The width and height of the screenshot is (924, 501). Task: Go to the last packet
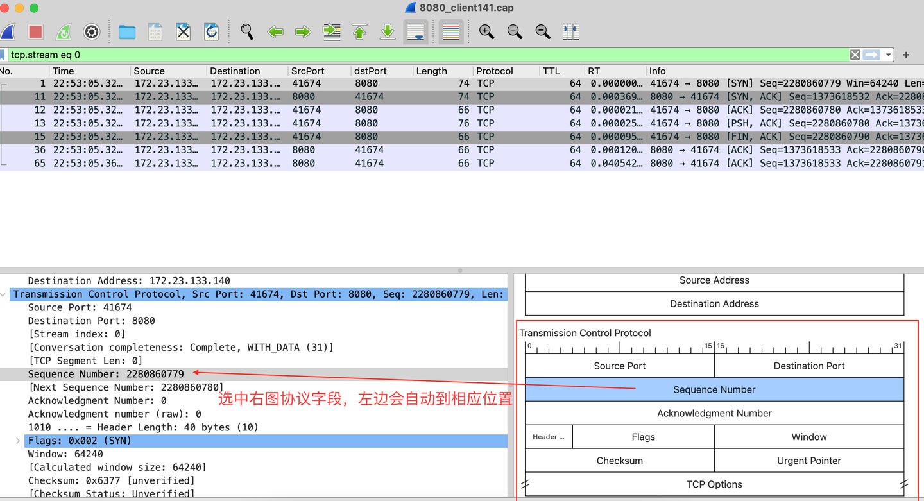pos(388,31)
